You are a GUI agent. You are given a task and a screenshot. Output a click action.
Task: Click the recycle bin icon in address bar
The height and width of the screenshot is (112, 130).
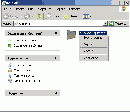pyautogui.click(x=16, y=24)
